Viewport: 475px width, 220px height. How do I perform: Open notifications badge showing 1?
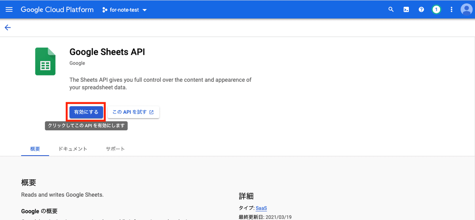(x=436, y=9)
